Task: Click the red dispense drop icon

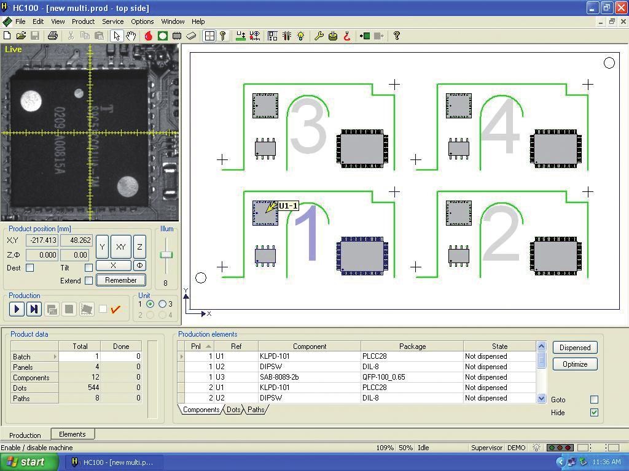Action: click(148, 36)
